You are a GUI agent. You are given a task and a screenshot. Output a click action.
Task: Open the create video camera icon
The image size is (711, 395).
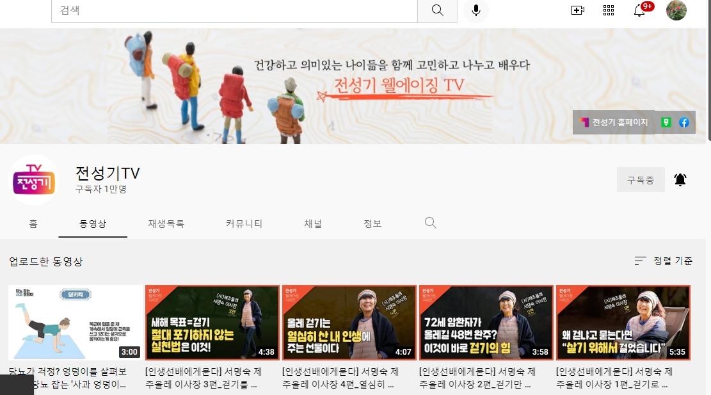pyautogui.click(x=577, y=10)
